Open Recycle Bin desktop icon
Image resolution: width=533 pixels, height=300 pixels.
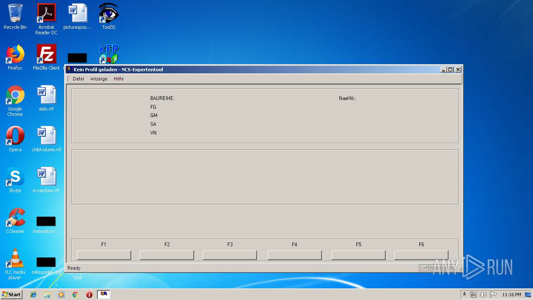click(15, 17)
